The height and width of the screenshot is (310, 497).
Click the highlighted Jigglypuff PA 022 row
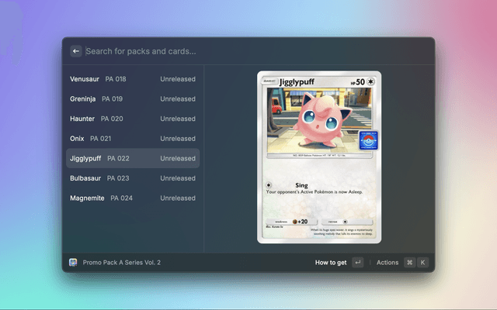132,158
